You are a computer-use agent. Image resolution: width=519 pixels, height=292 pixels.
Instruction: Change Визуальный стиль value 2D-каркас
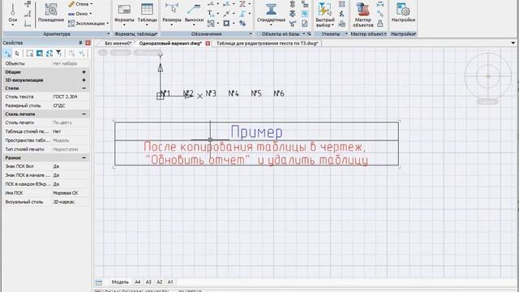[71, 202]
